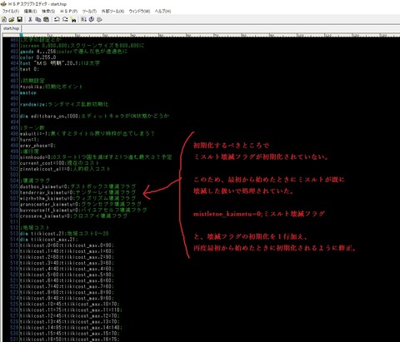Undo the last edit via toolbar
The height and width of the screenshot is (342, 400).
57,19
